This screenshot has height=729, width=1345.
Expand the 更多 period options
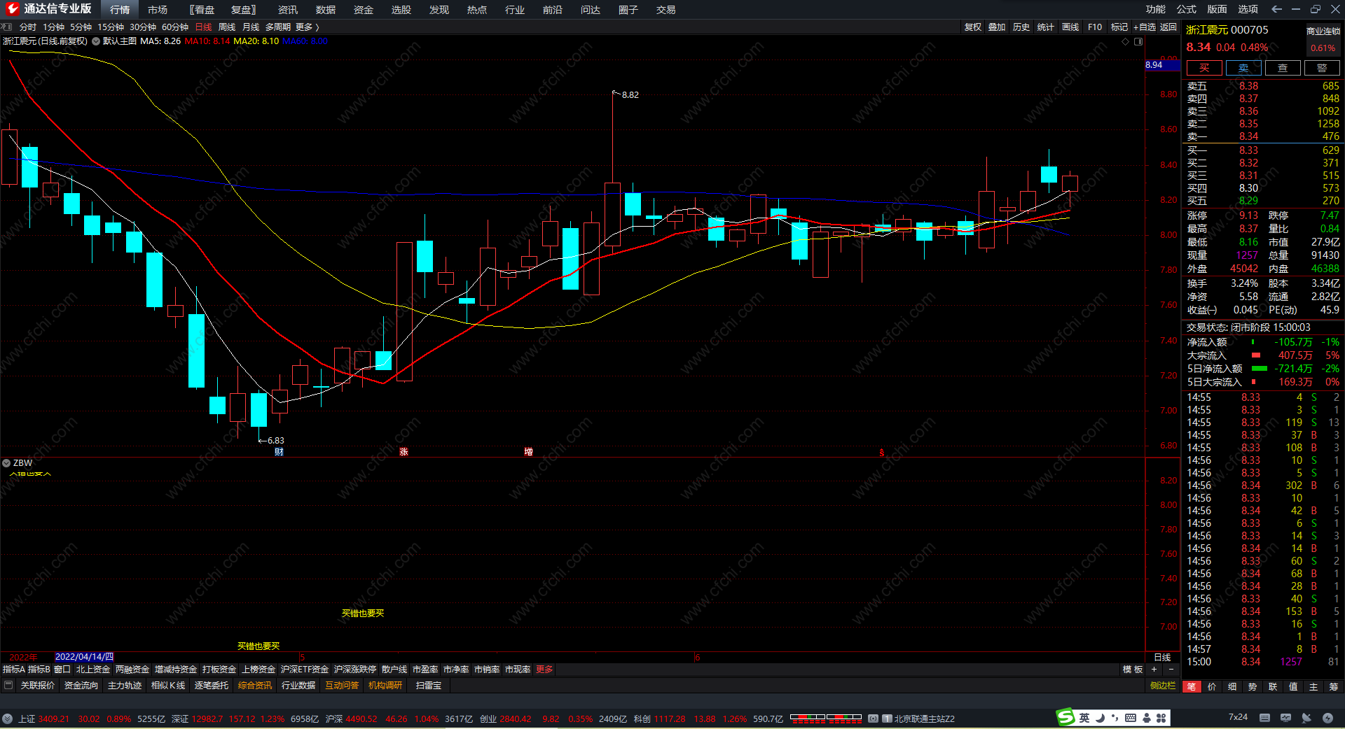[307, 27]
